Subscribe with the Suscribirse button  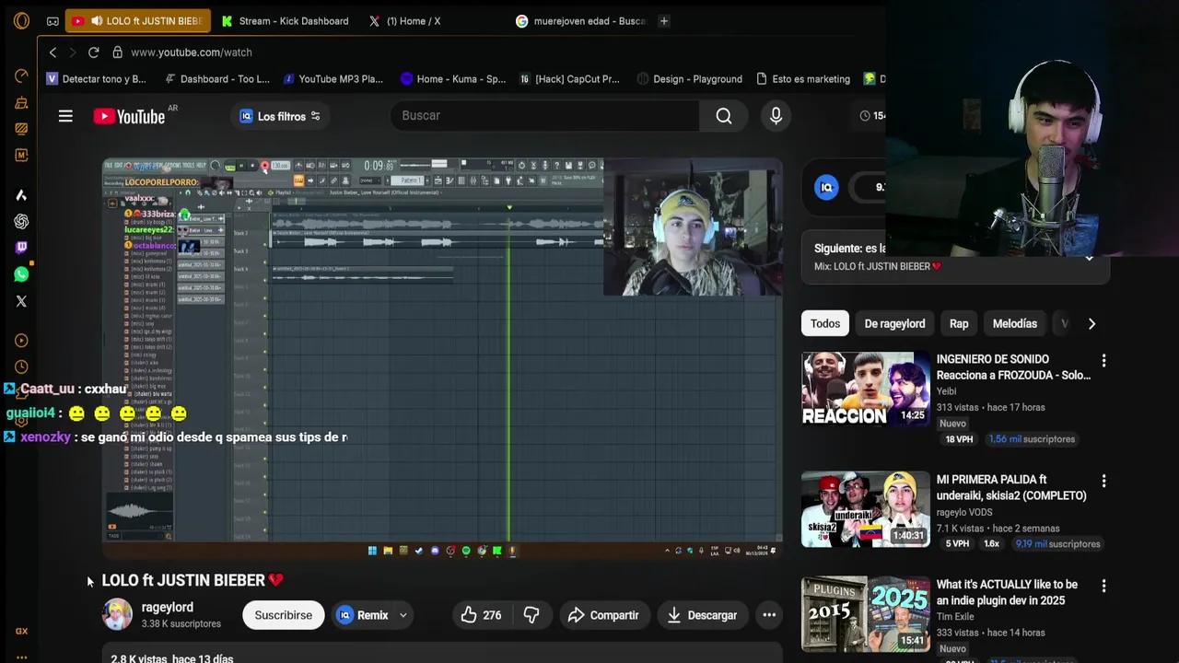click(284, 615)
